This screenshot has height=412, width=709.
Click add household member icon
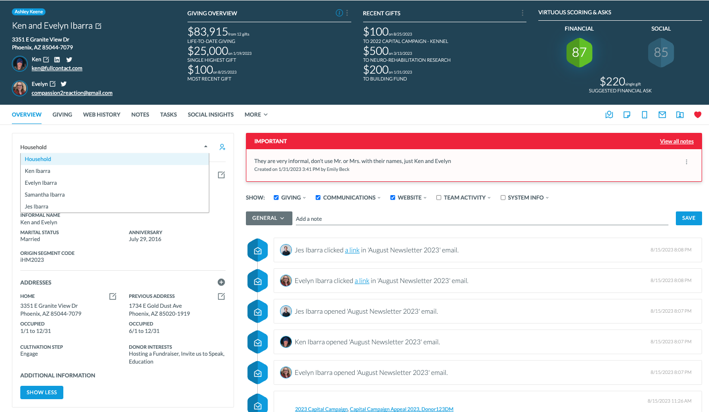222,147
